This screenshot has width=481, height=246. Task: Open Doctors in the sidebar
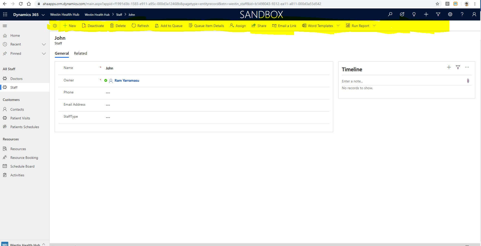tap(25, 79)
